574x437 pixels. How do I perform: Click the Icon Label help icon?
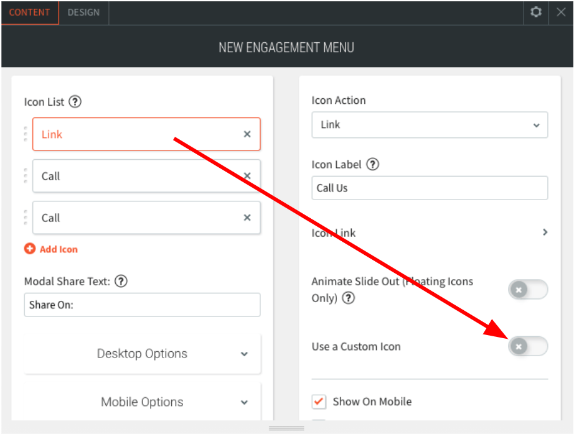tap(372, 164)
